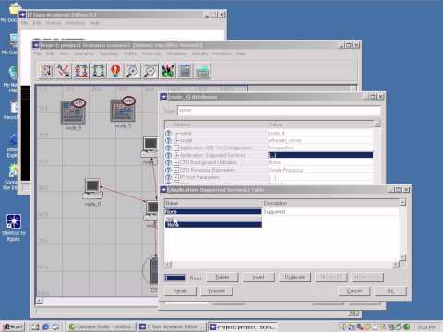Click help icon for CPU Background Utilization
Viewport: 443px width, 332px height.
point(168,162)
